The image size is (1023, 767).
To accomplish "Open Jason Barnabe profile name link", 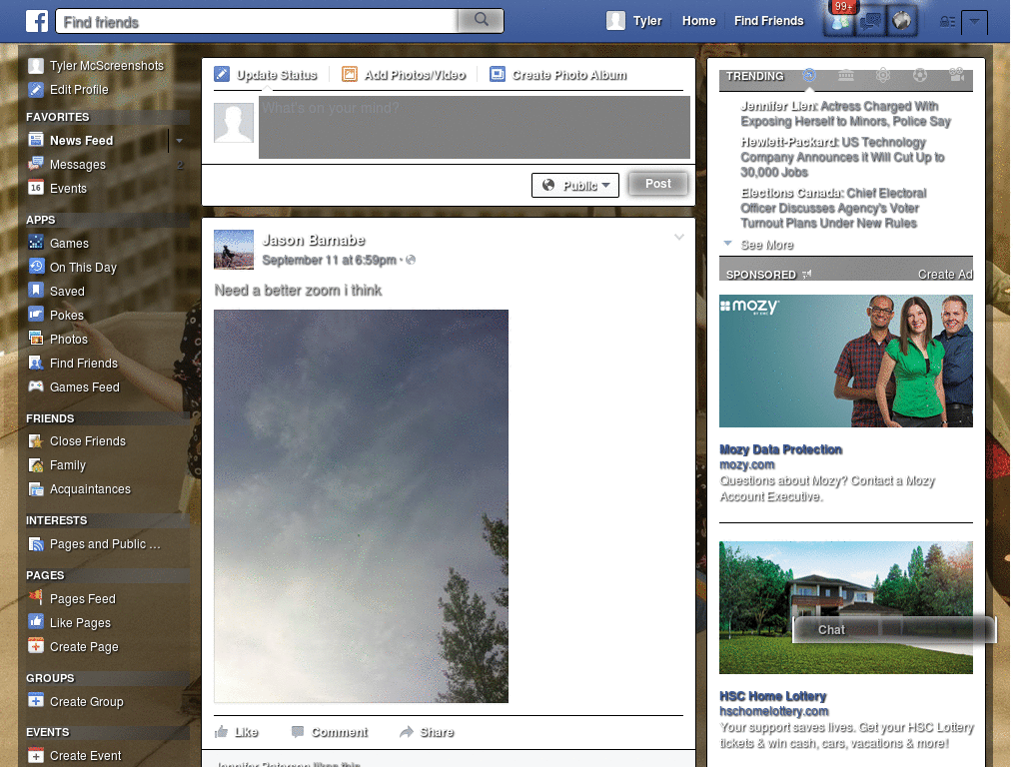I will [x=313, y=240].
